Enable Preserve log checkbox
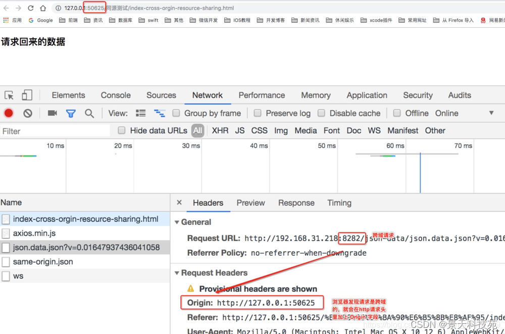 coord(258,113)
